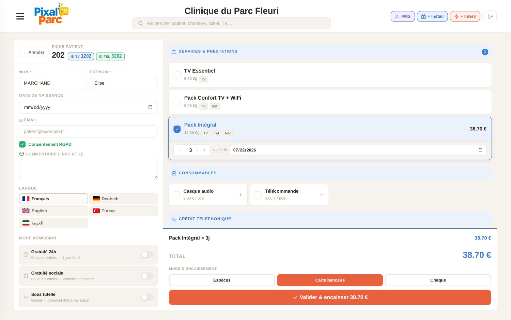Open birth date calendar picker icon
This screenshot has width=511, height=320.
[x=150, y=107]
